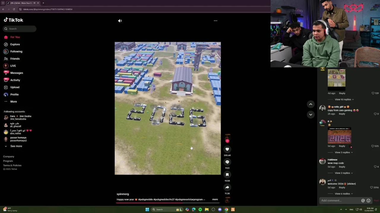Open the emoji picker in comment box
This screenshot has width=380, height=213.
tap(368, 201)
